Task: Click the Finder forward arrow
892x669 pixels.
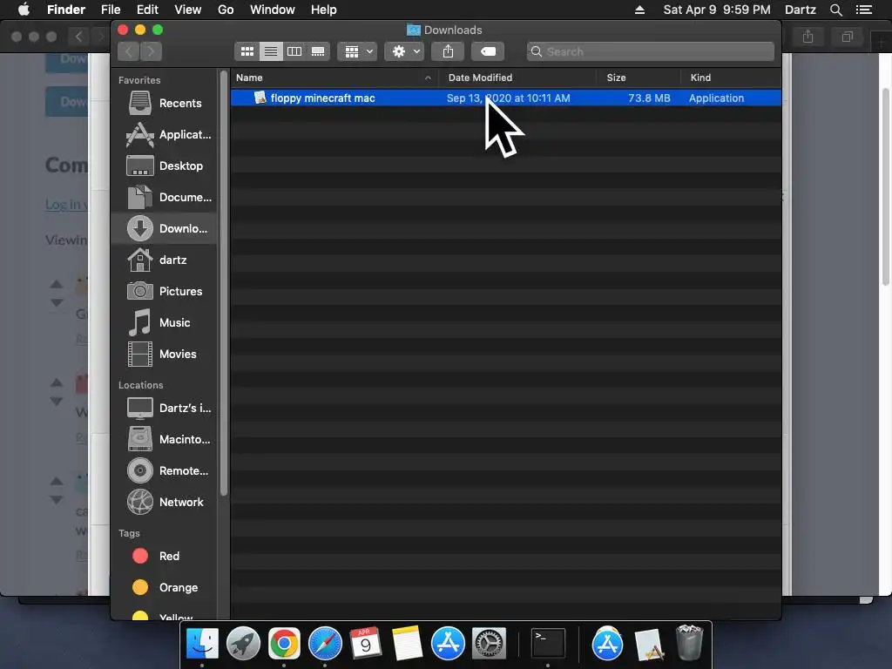Action: click(151, 51)
